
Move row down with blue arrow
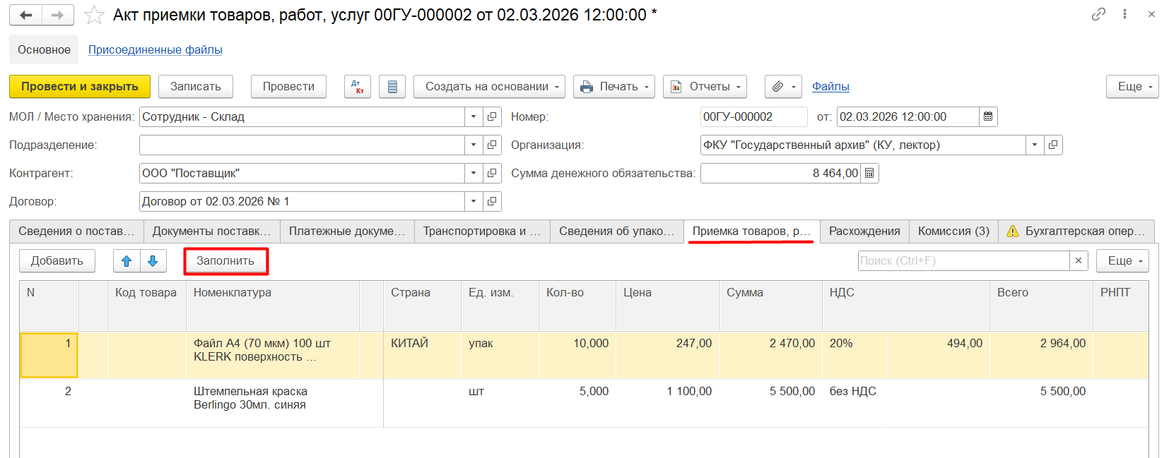coord(153,261)
